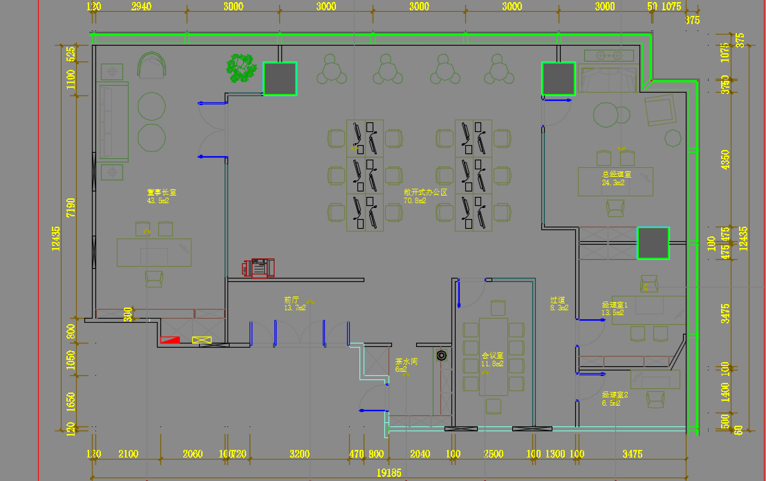Screen dimensions: 766x481
Task: Select the gray column beside the potted plant
Action: (279, 78)
